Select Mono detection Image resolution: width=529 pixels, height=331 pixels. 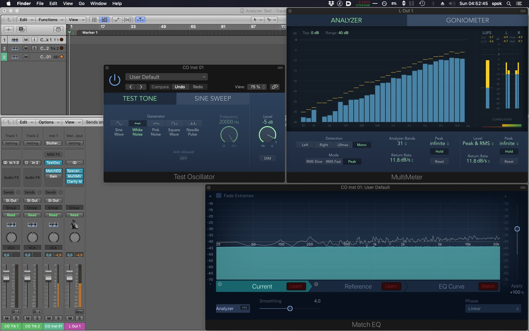click(362, 145)
